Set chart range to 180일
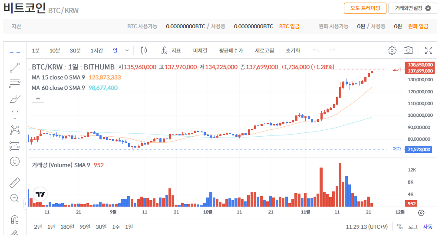 [67, 227]
